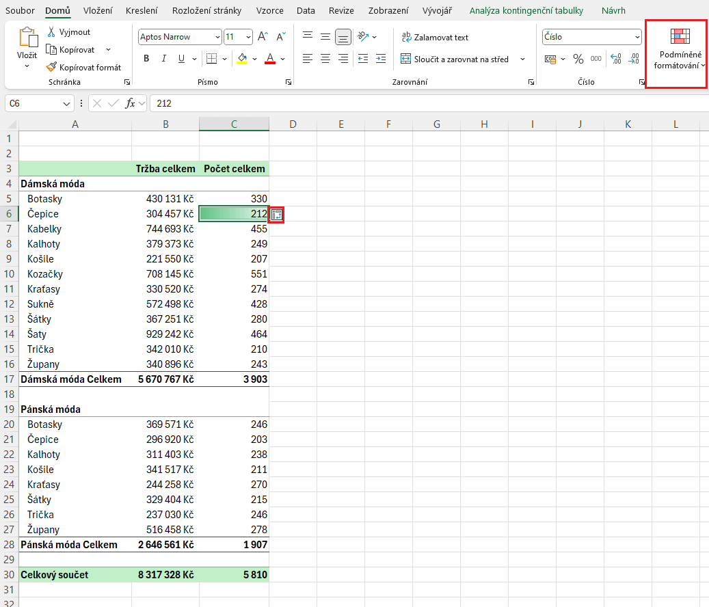Apply the yellow fill color swatch

point(242,59)
